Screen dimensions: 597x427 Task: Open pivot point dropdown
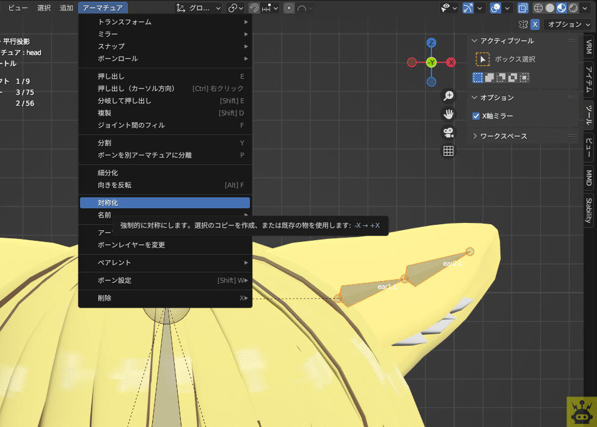236,8
